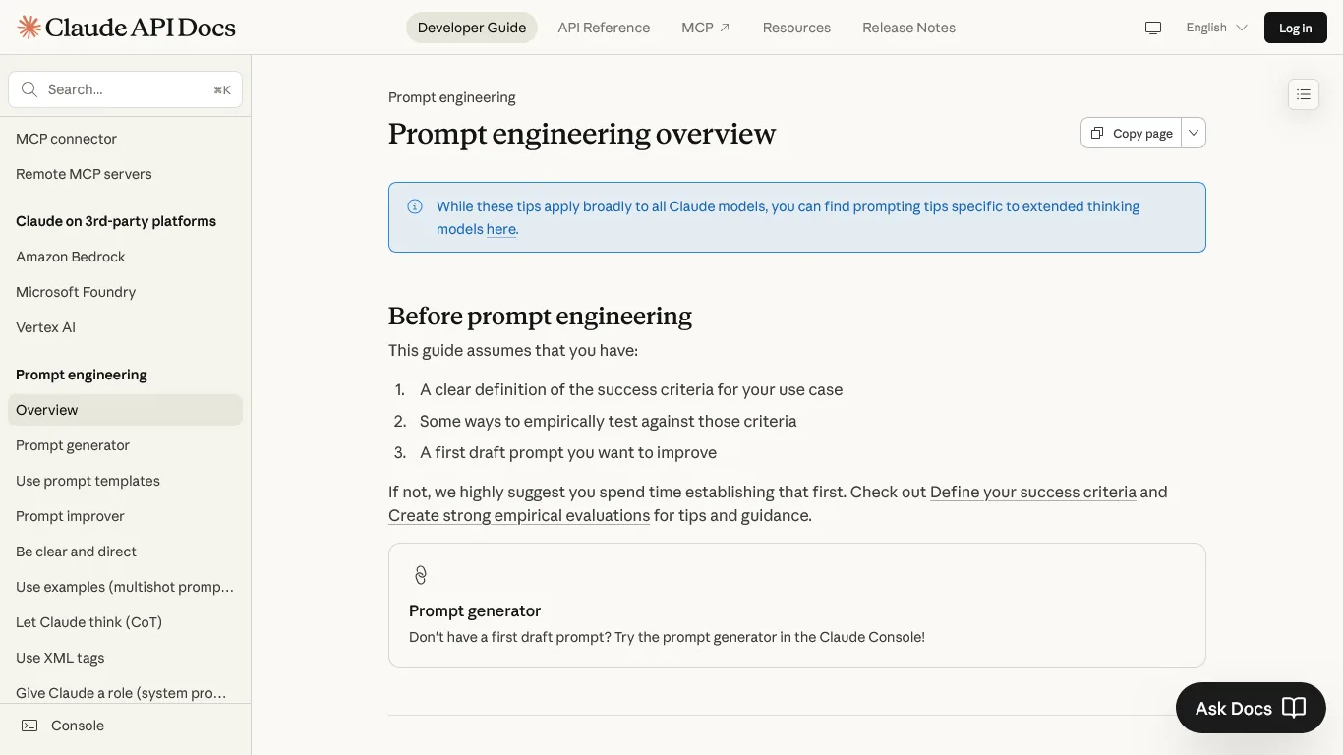Click the 'Prompt engineering overview' title
This screenshot has height=755, width=1343.
582,134
